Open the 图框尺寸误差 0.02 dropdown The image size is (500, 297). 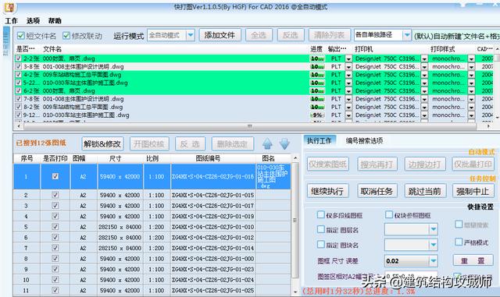click(x=434, y=261)
